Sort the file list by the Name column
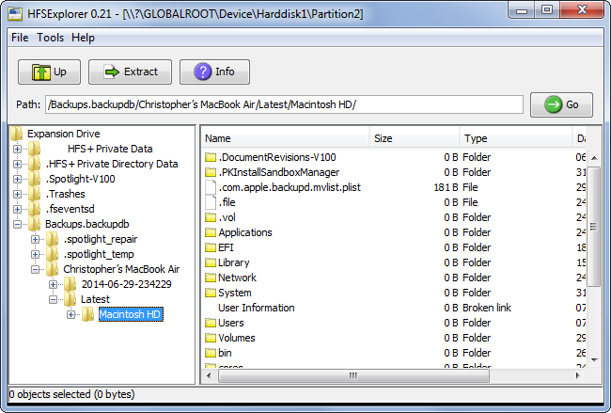 [286, 138]
